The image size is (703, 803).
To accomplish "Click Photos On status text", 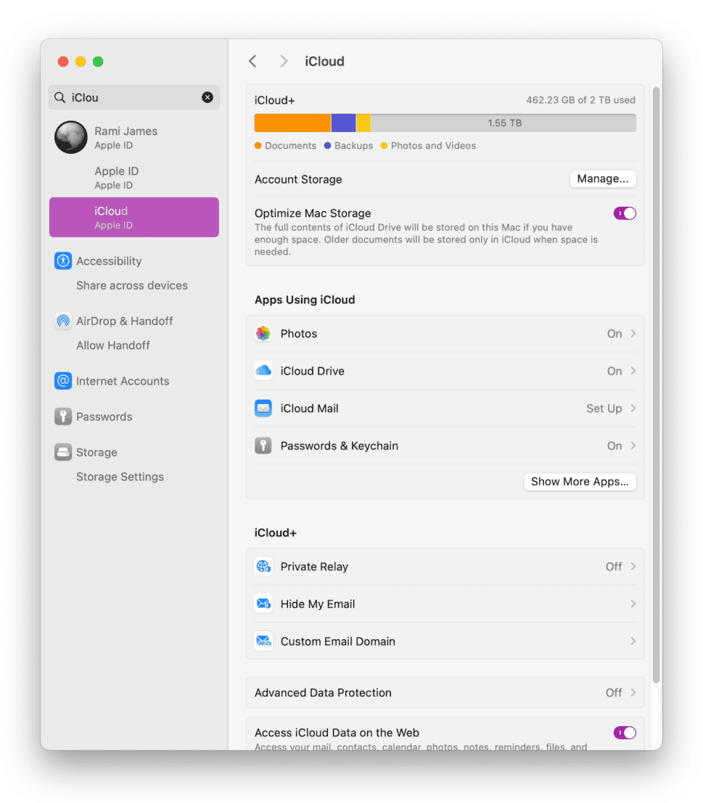I will 614,334.
